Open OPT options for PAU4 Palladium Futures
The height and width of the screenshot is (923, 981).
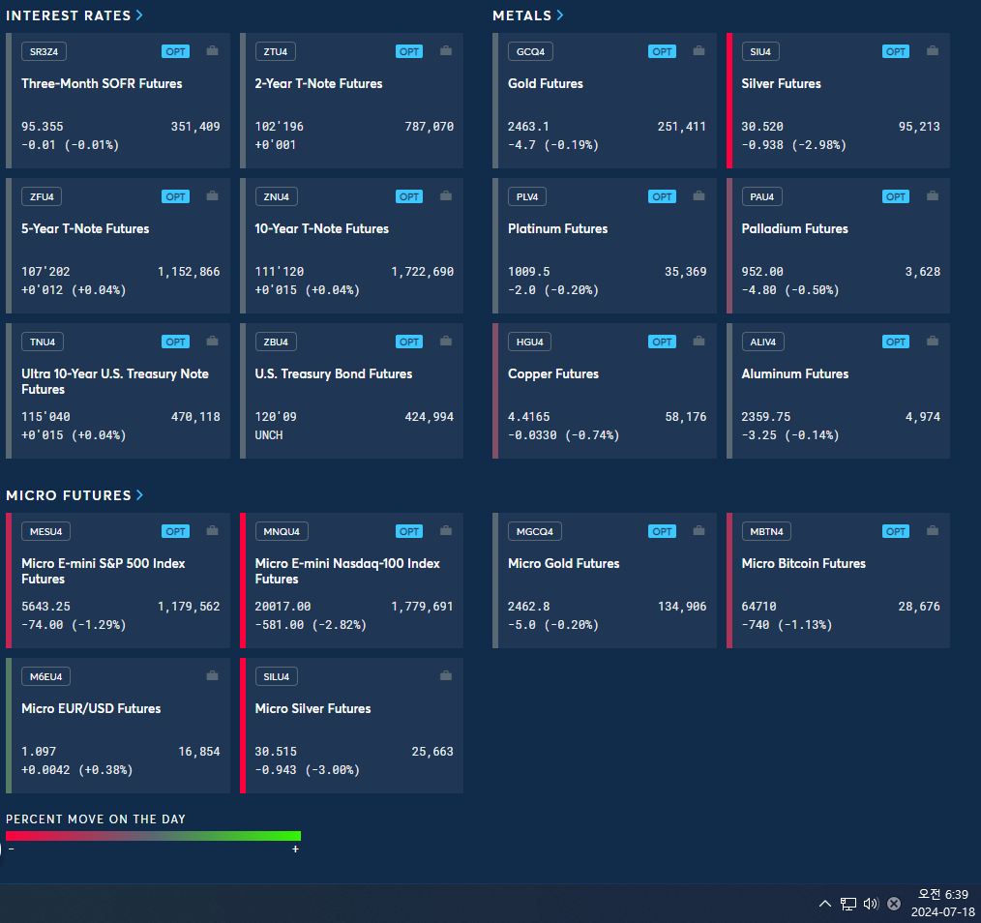(896, 196)
